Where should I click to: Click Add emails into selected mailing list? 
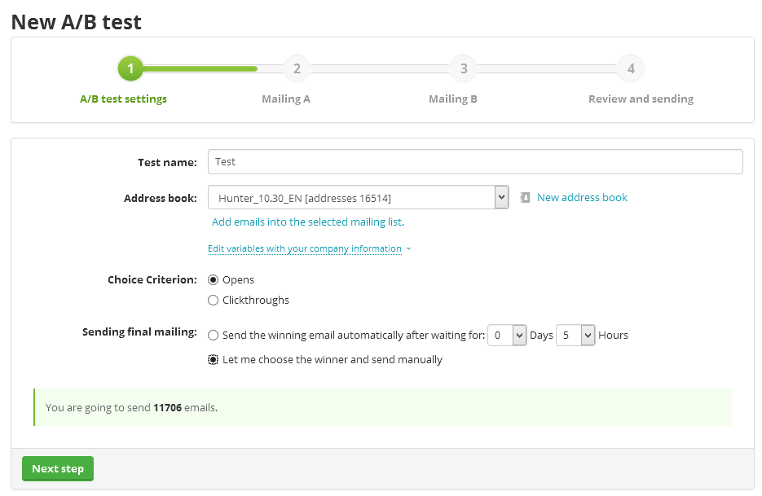point(307,222)
